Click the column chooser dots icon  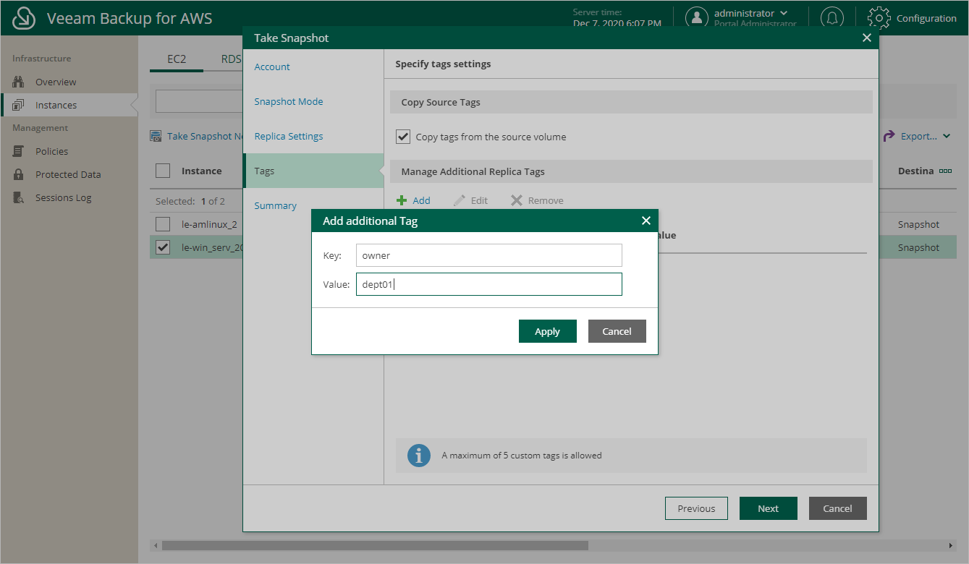[x=945, y=171]
